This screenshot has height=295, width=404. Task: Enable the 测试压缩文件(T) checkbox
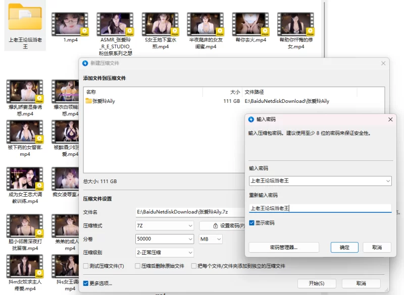[86, 266]
